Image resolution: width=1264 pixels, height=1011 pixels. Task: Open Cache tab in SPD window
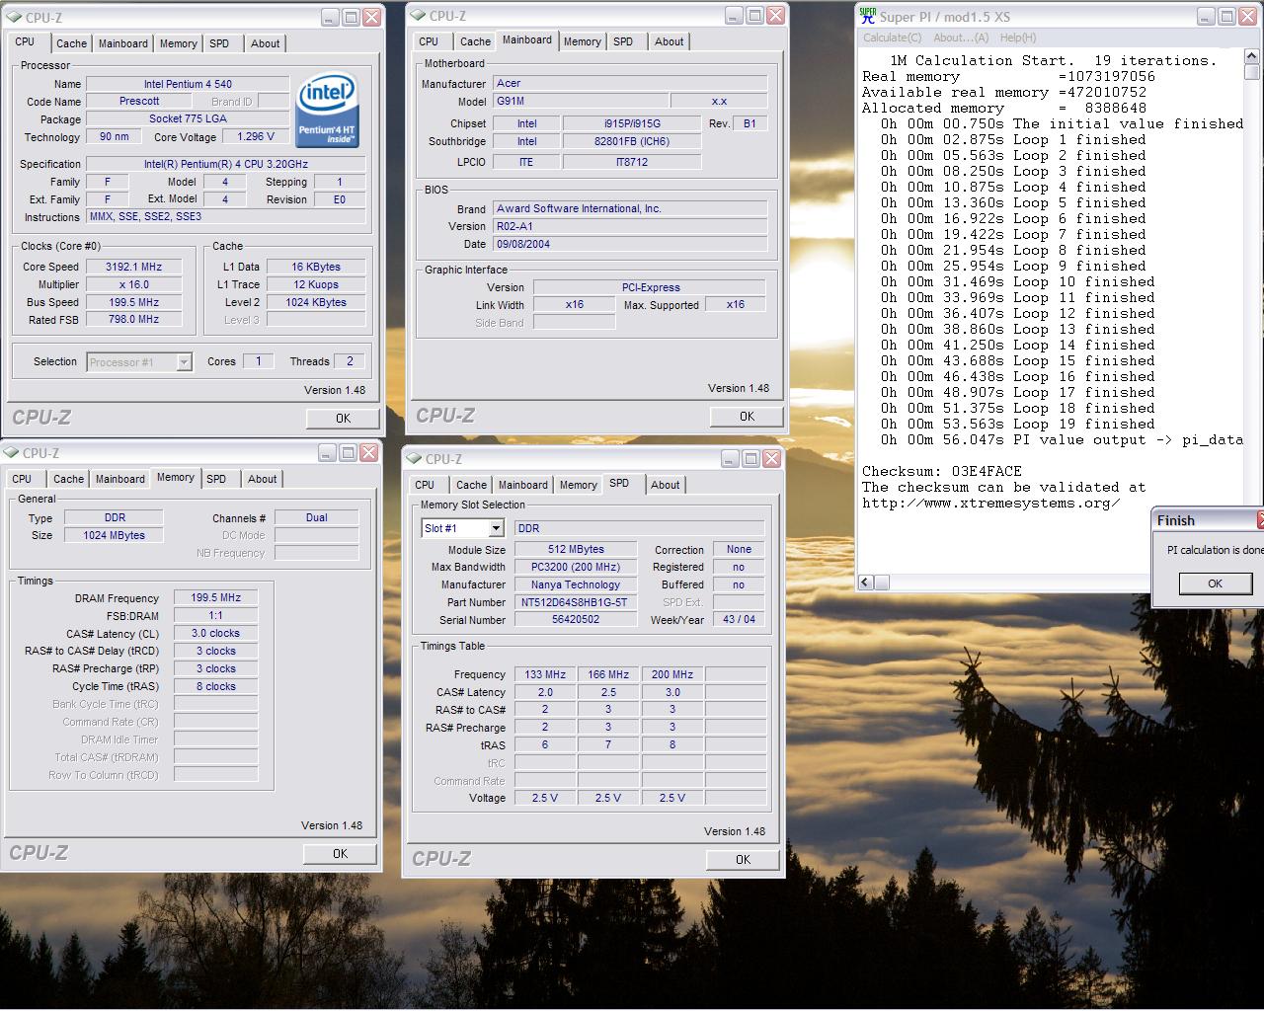coord(471,485)
